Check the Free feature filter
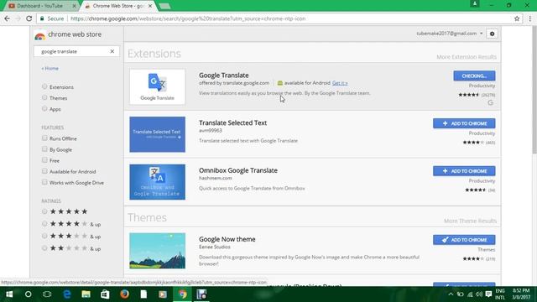Viewport: 537px width, 302px height. click(44, 160)
